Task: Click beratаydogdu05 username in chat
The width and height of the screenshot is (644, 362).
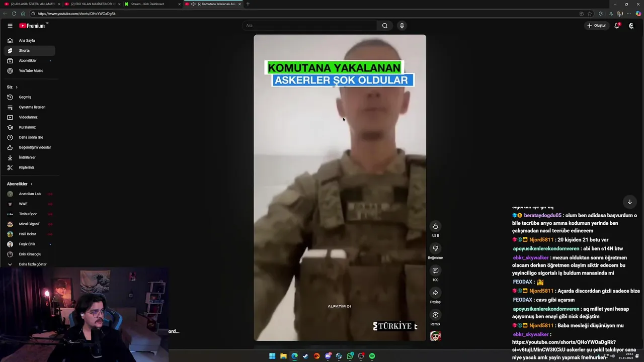Action: [x=542, y=215]
